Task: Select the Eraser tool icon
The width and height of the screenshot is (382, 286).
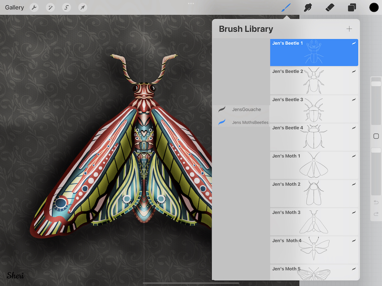Action: [329, 7]
